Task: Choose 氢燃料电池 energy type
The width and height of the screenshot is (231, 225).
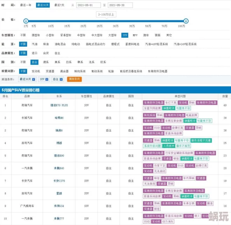Action: (x=132, y=44)
